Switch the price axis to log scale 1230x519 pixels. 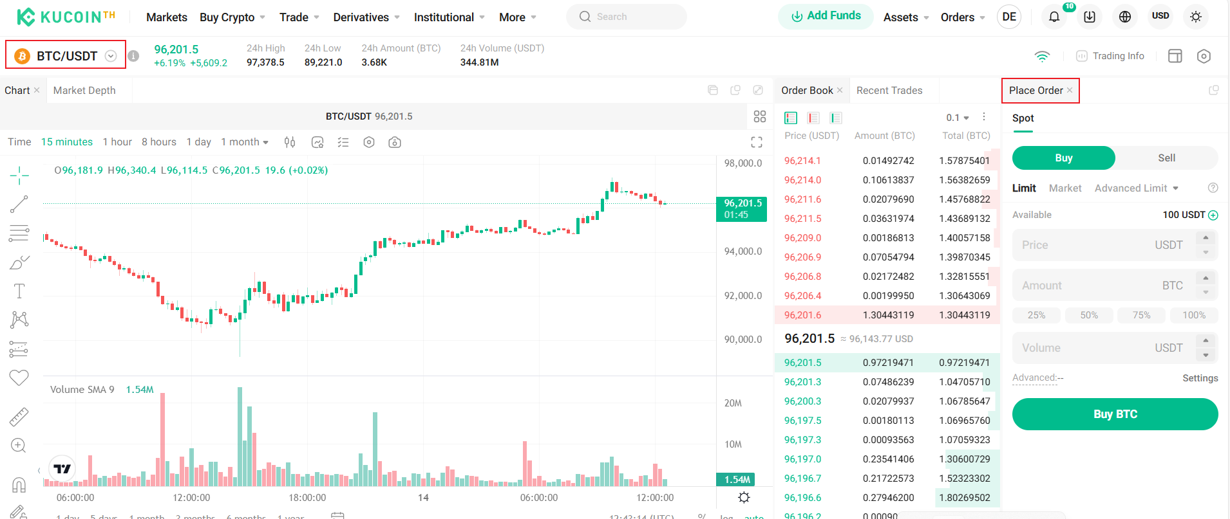pyautogui.click(x=725, y=516)
